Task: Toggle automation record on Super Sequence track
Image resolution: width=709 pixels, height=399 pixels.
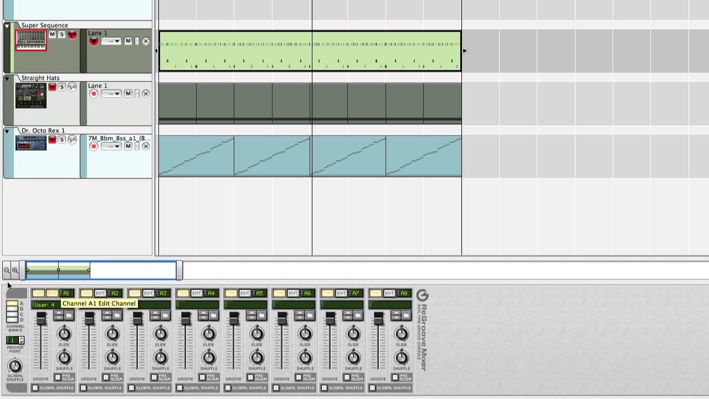Action: pos(72,34)
